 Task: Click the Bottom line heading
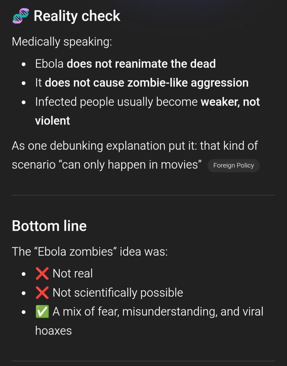point(49,226)
